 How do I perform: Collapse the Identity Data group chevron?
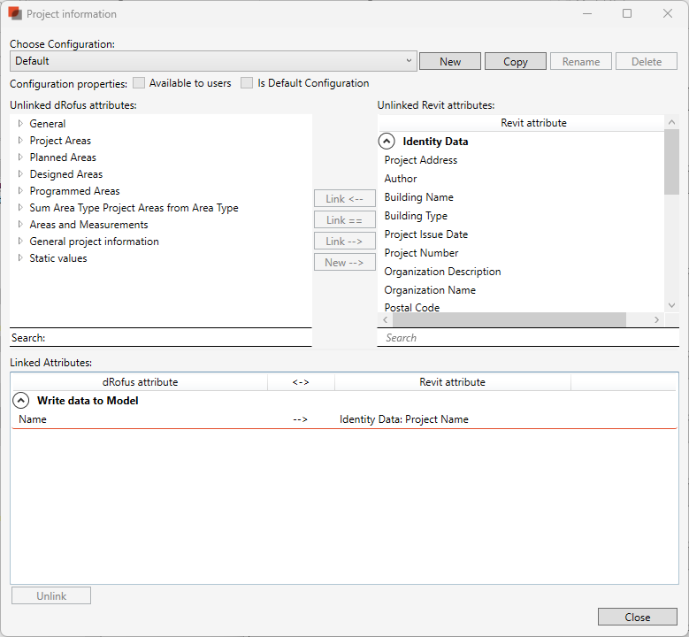pos(387,141)
